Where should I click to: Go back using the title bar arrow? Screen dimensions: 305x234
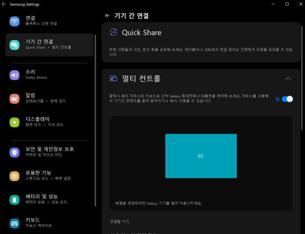point(4,4)
